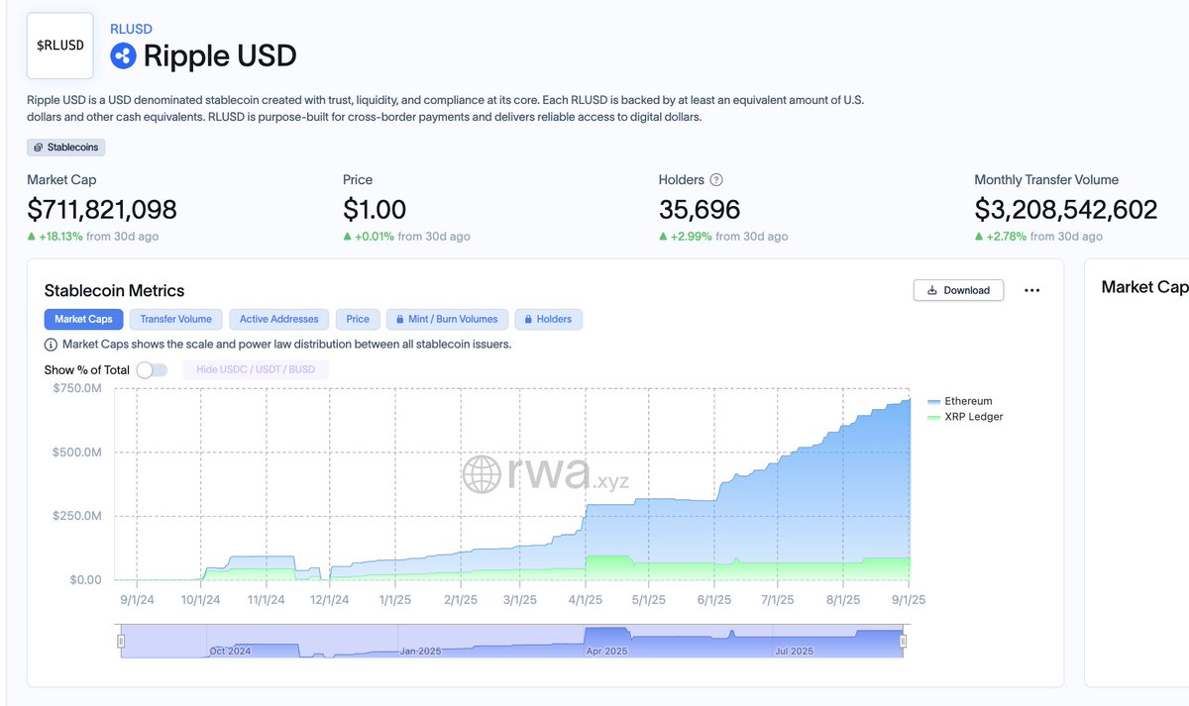Click the Market Cap value $711,821,098
Image resolution: width=1189 pixels, height=706 pixels.
[x=102, y=209]
